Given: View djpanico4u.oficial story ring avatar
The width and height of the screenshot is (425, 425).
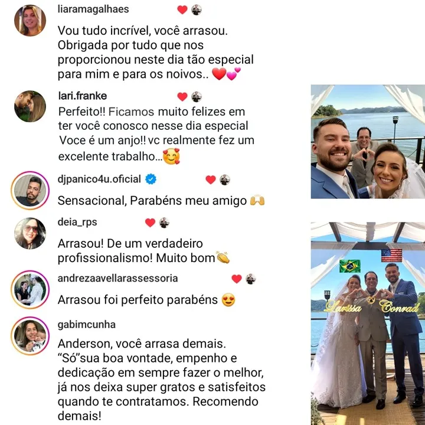Looking at the screenshot, I should click(x=30, y=190).
